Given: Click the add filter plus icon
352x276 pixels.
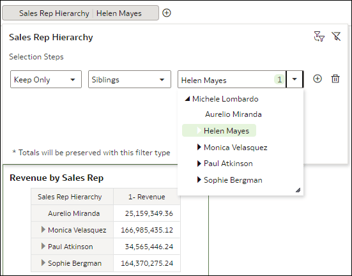Looking at the screenshot, I should (167, 13).
